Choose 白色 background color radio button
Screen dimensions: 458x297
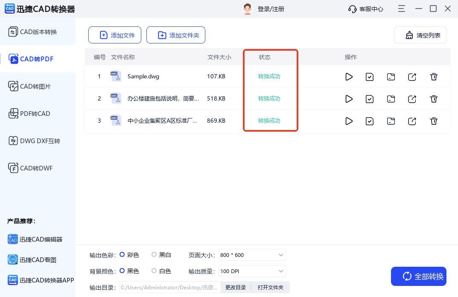(x=154, y=271)
